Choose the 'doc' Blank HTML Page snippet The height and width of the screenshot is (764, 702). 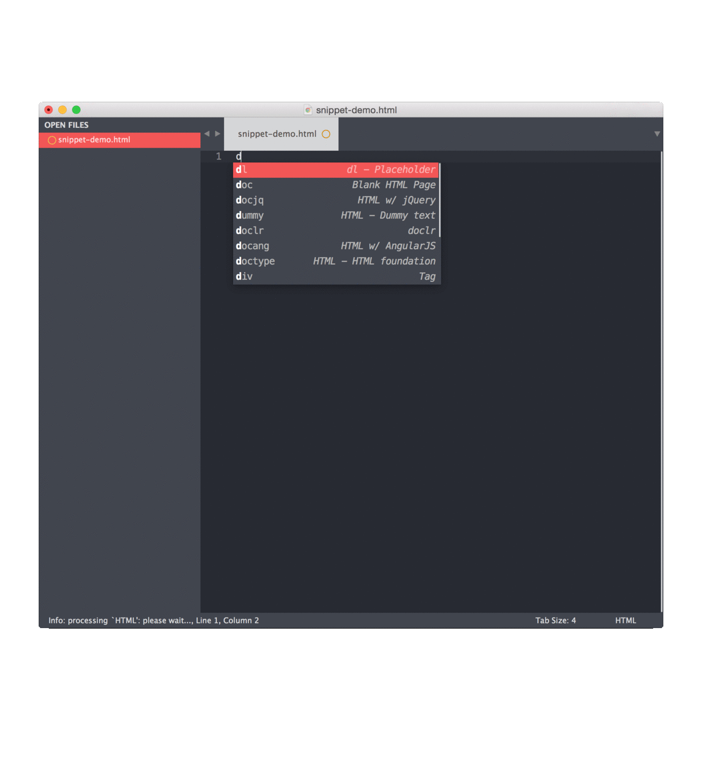click(336, 185)
